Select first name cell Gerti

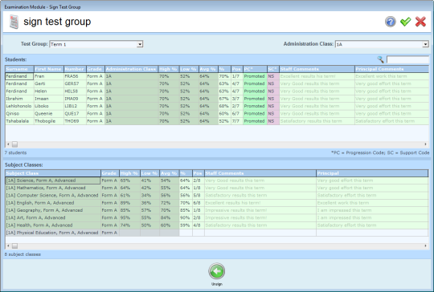click(49, 83)
